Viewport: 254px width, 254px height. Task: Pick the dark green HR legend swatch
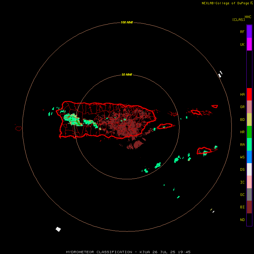(x=249, y=132)
